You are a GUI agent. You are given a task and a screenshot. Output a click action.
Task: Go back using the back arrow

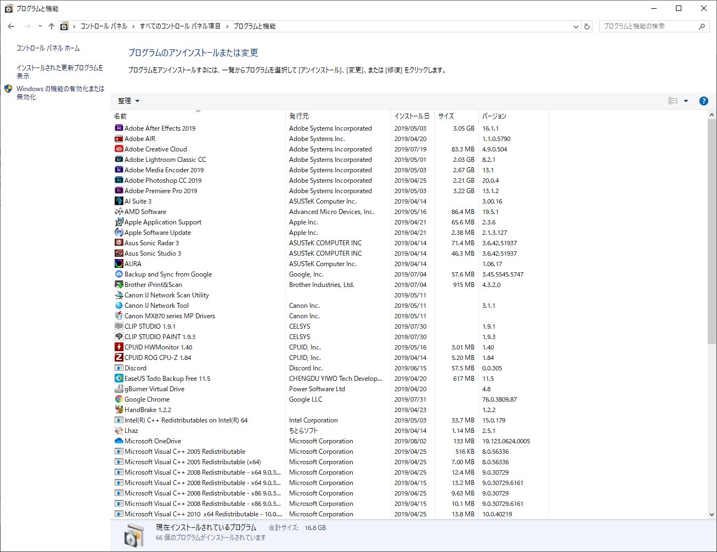click(11, 26)
